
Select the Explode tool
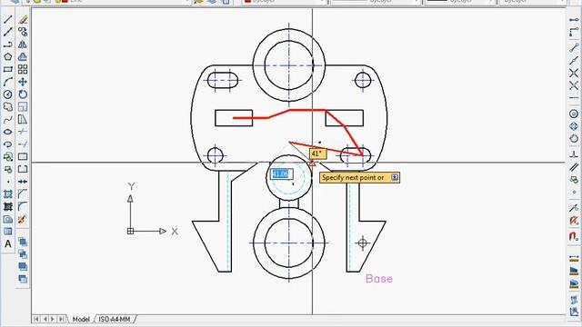click(x=23, y=219)
